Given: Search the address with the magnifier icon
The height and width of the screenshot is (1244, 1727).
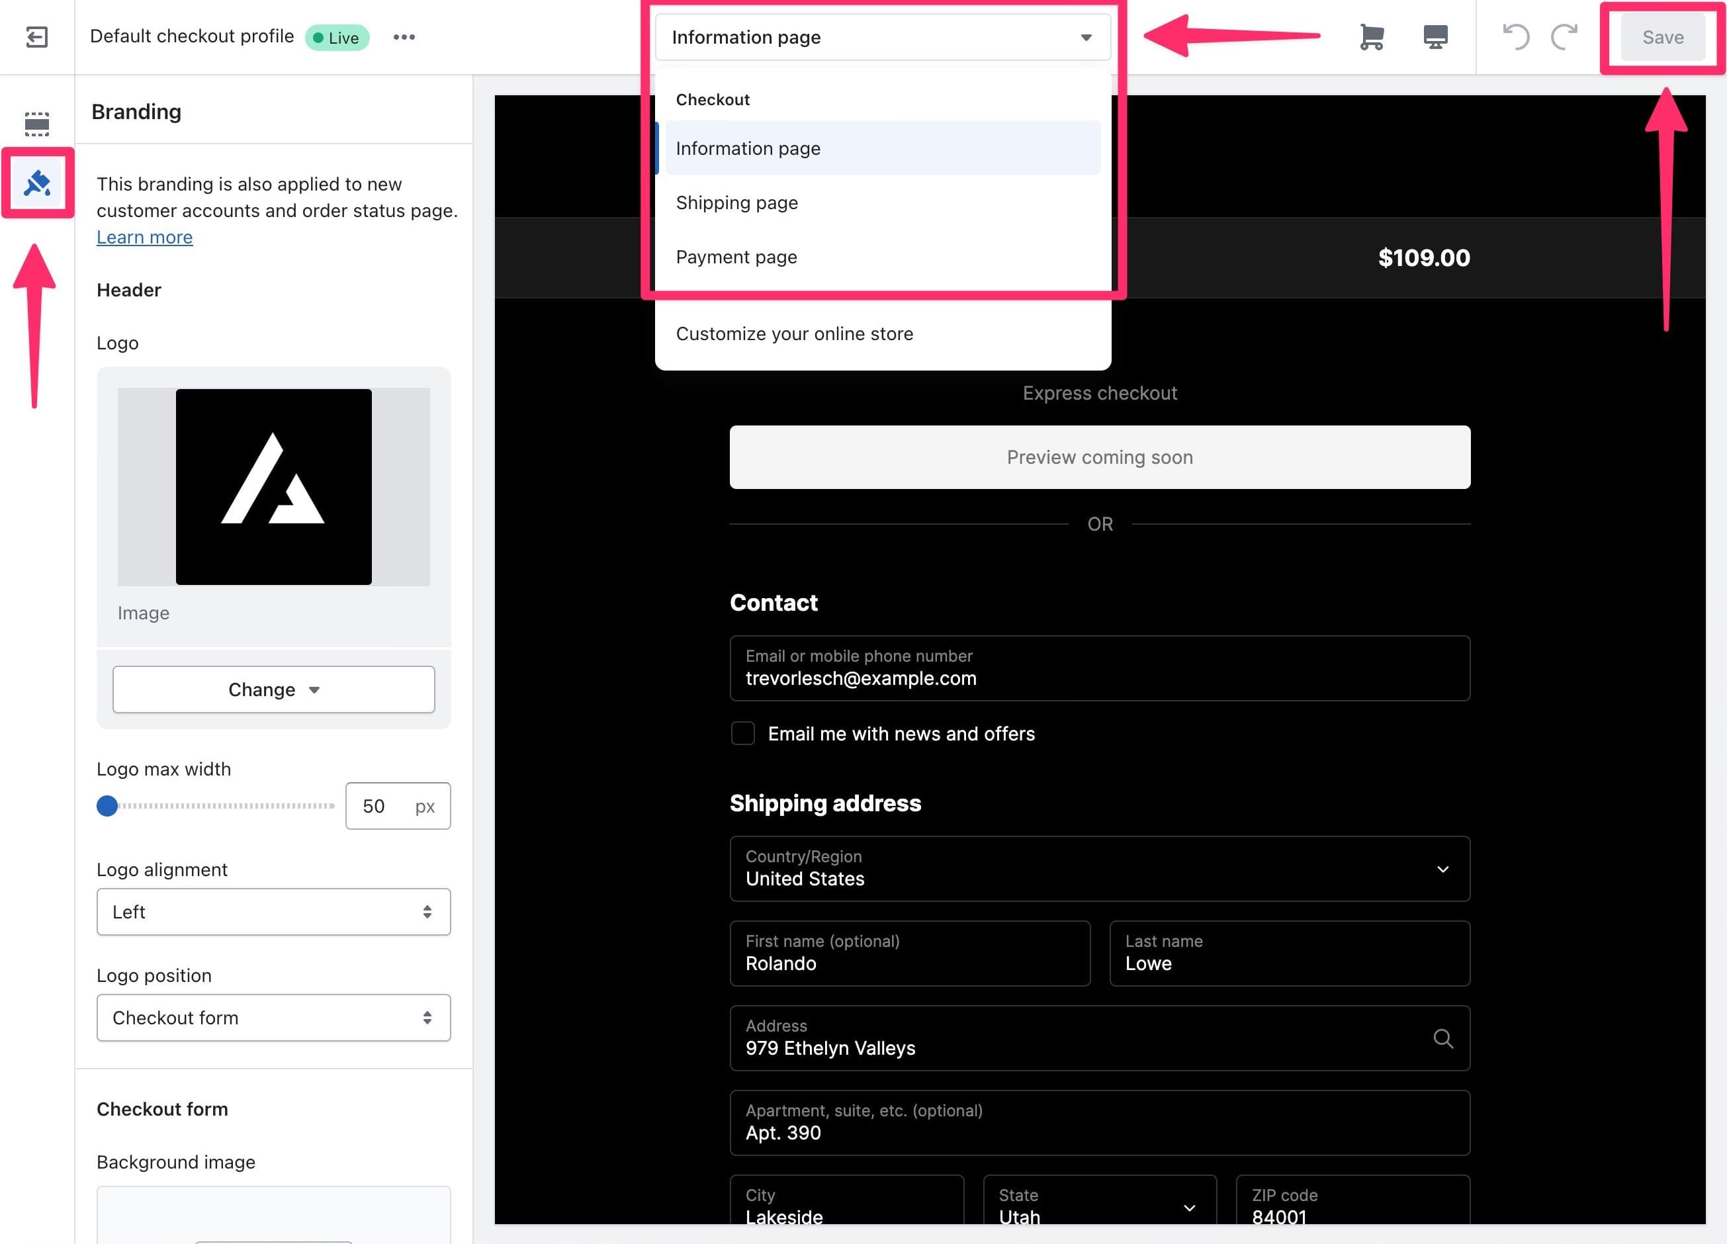Looking at the screenshot, I should click(x=1443, y=1038).
